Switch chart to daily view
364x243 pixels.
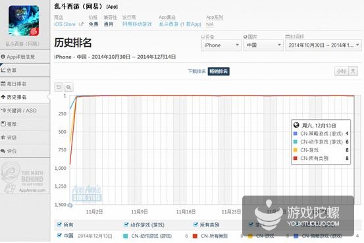(x=353, y=71)
